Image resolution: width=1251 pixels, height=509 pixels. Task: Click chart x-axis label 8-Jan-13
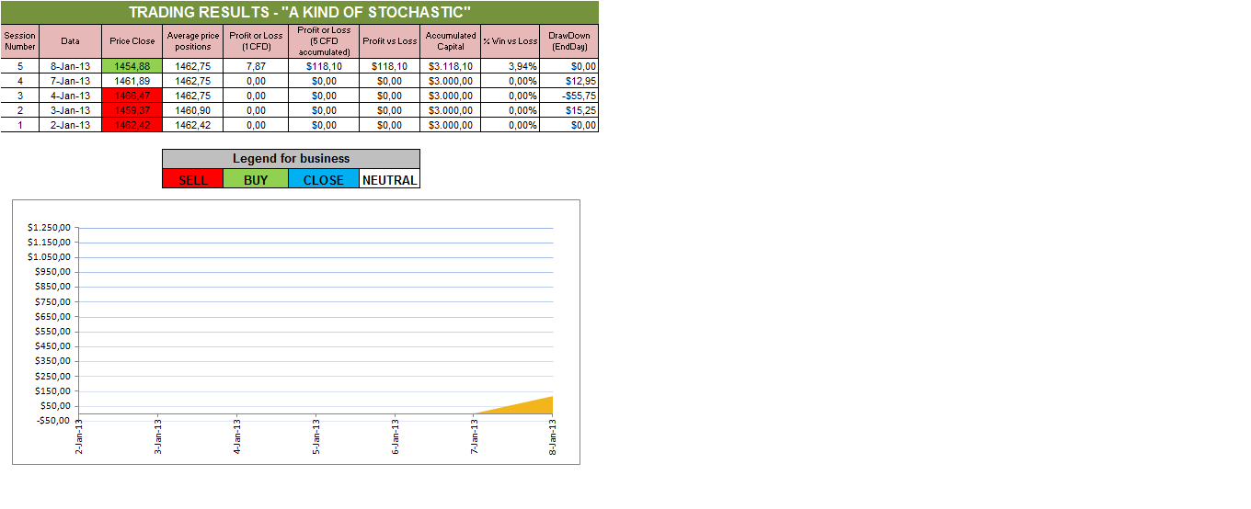click(554, 436)
